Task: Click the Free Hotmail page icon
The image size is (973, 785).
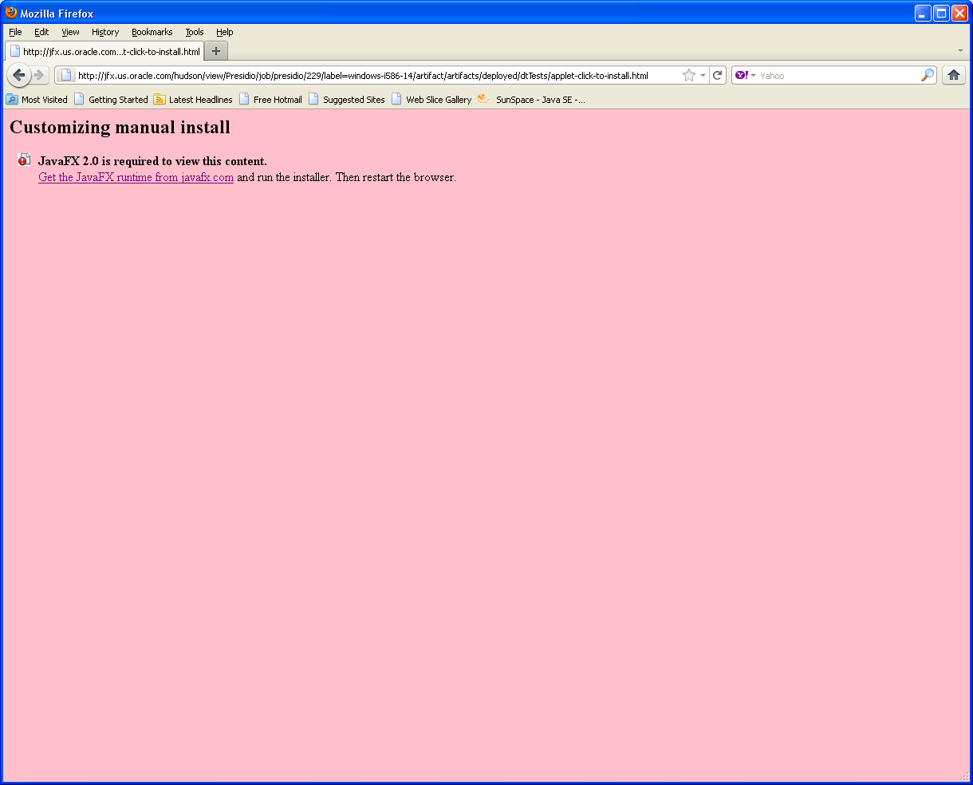Action: [245, 100]
